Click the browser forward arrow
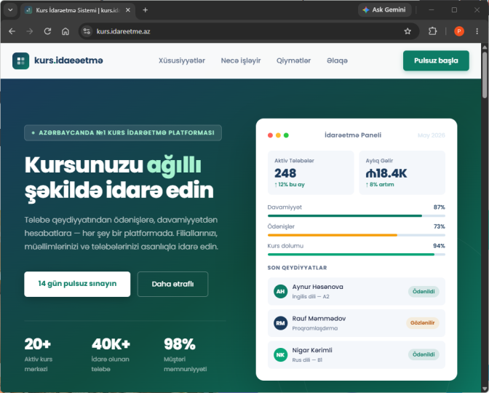The width and height of the screenshot is (489, 393). (30, 31)
